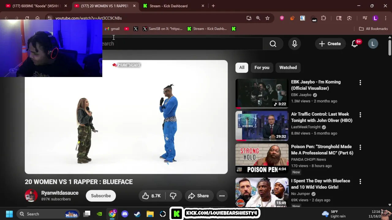Viewport: 392px width, 220px height.
Task: Click the view site information icon
Action: (x=50, y=18)
